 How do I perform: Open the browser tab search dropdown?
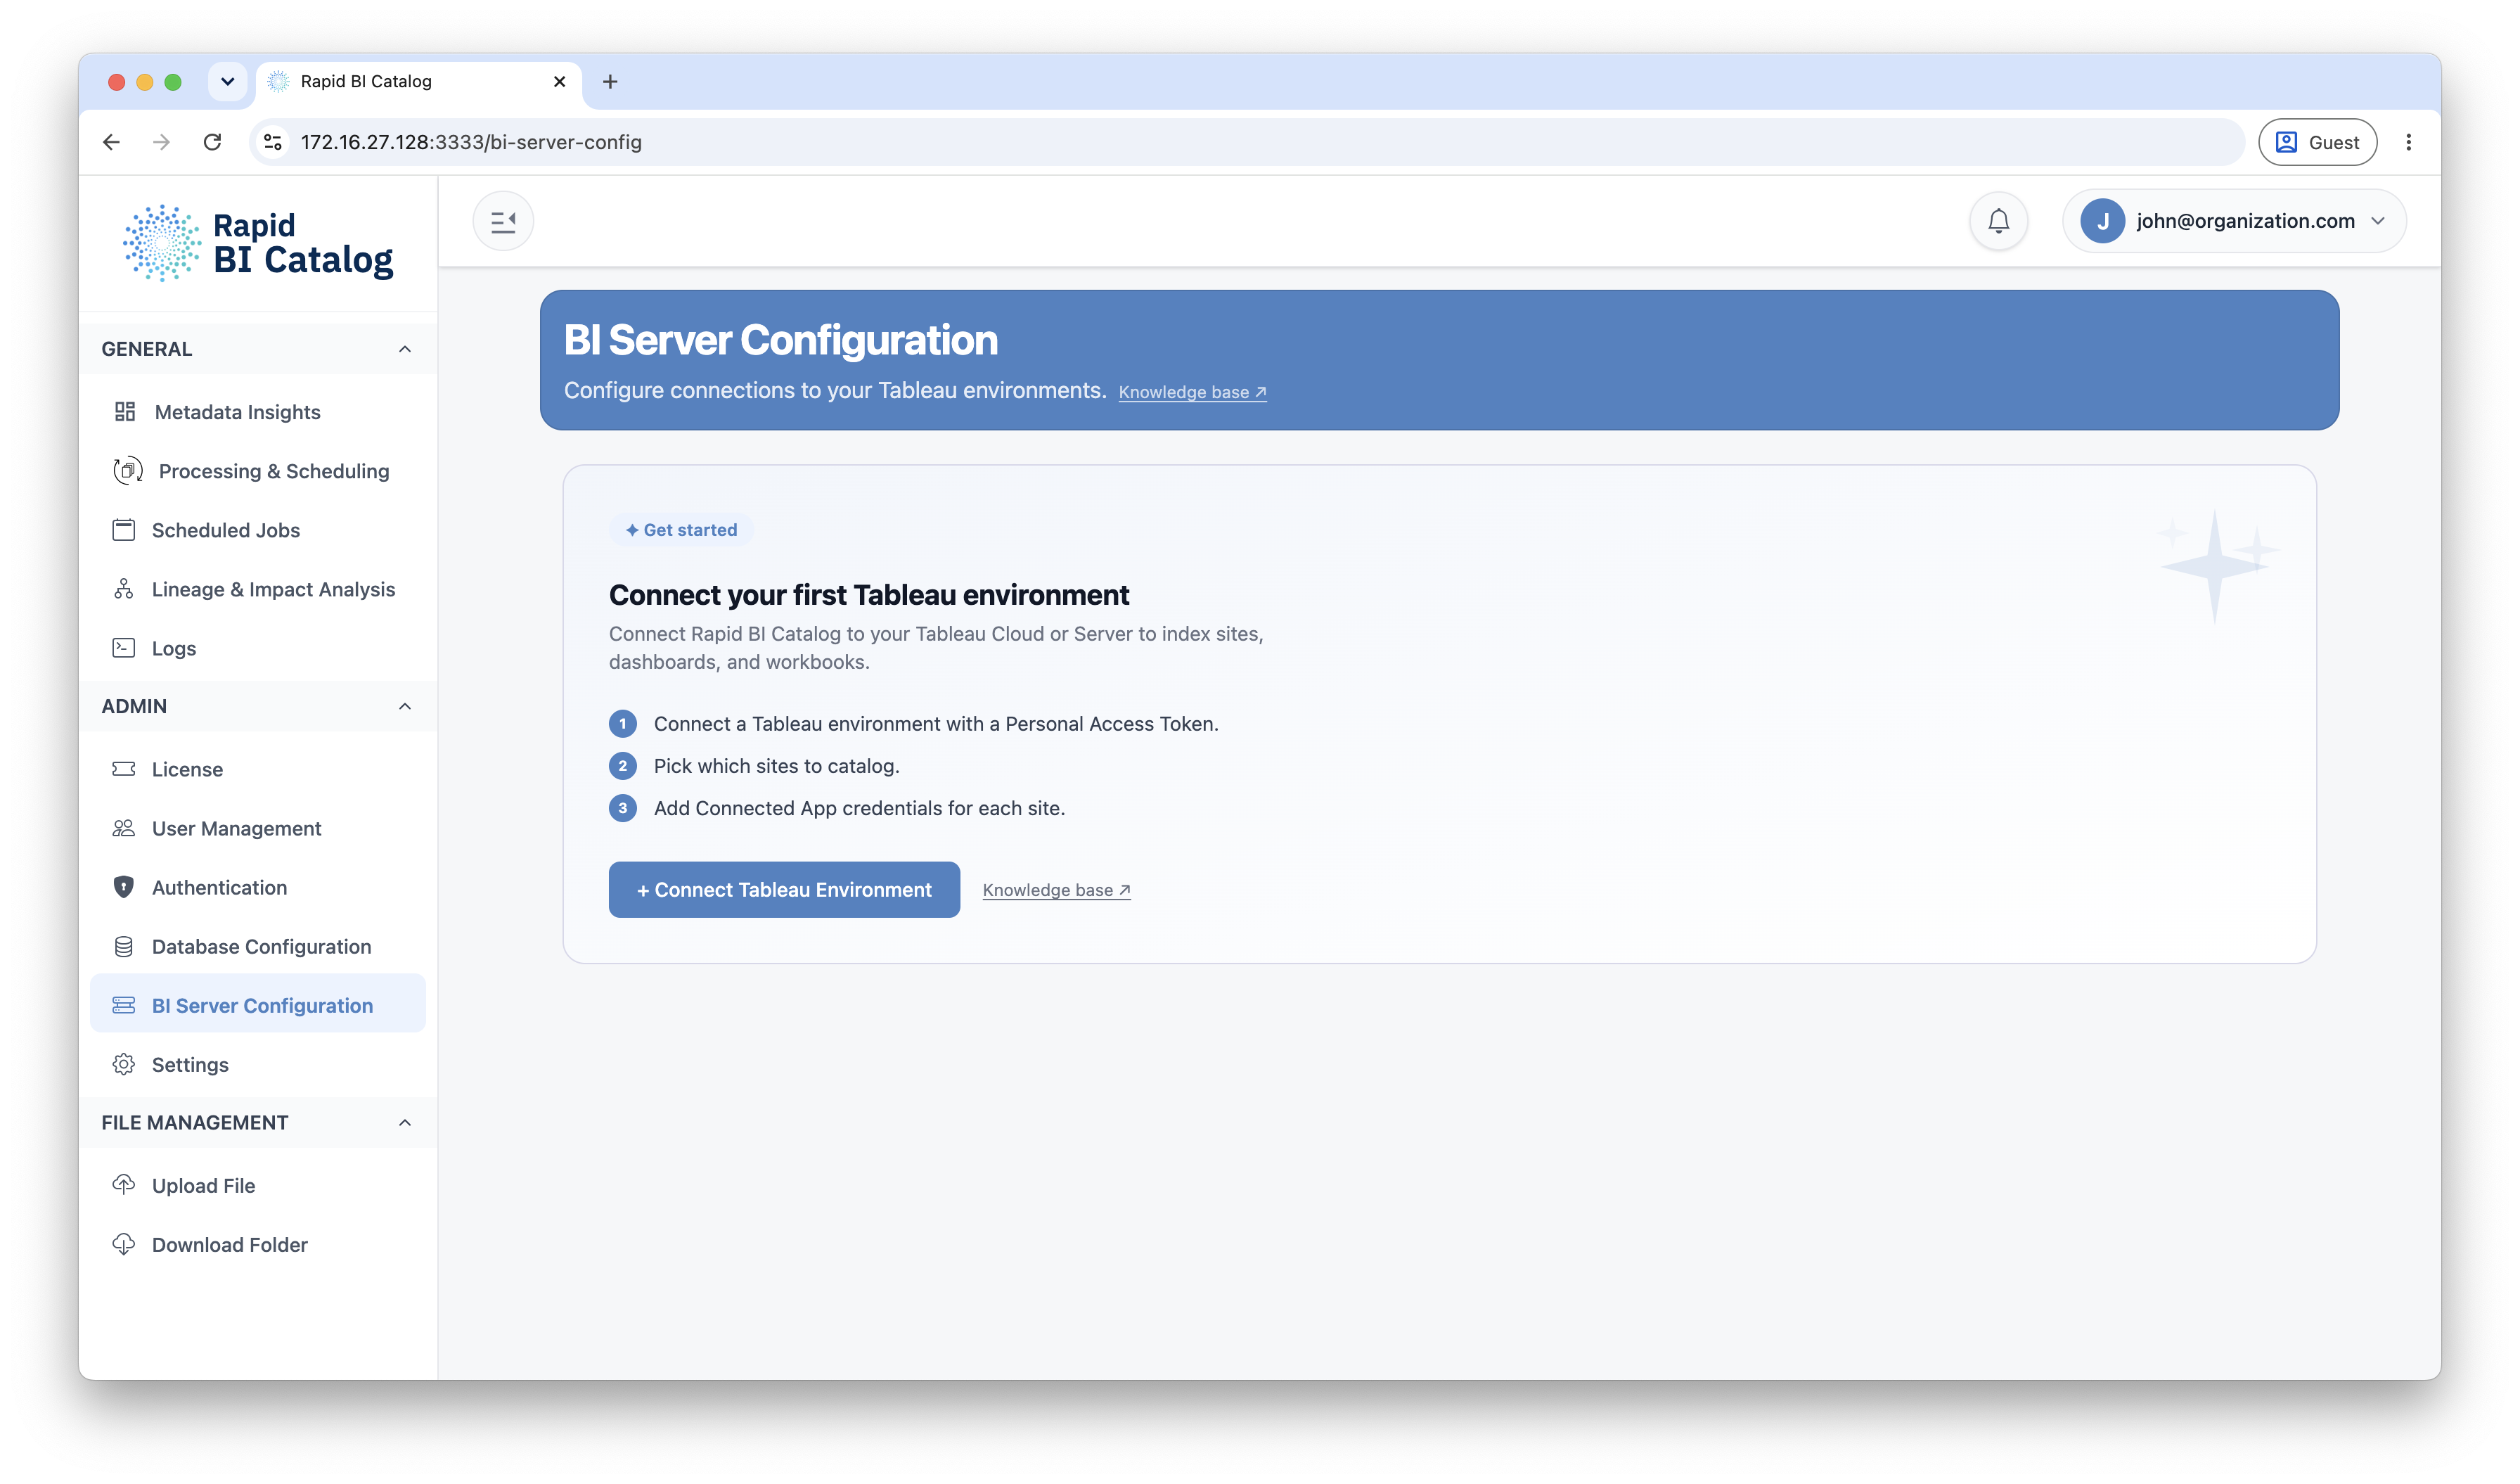click(227, 82)
